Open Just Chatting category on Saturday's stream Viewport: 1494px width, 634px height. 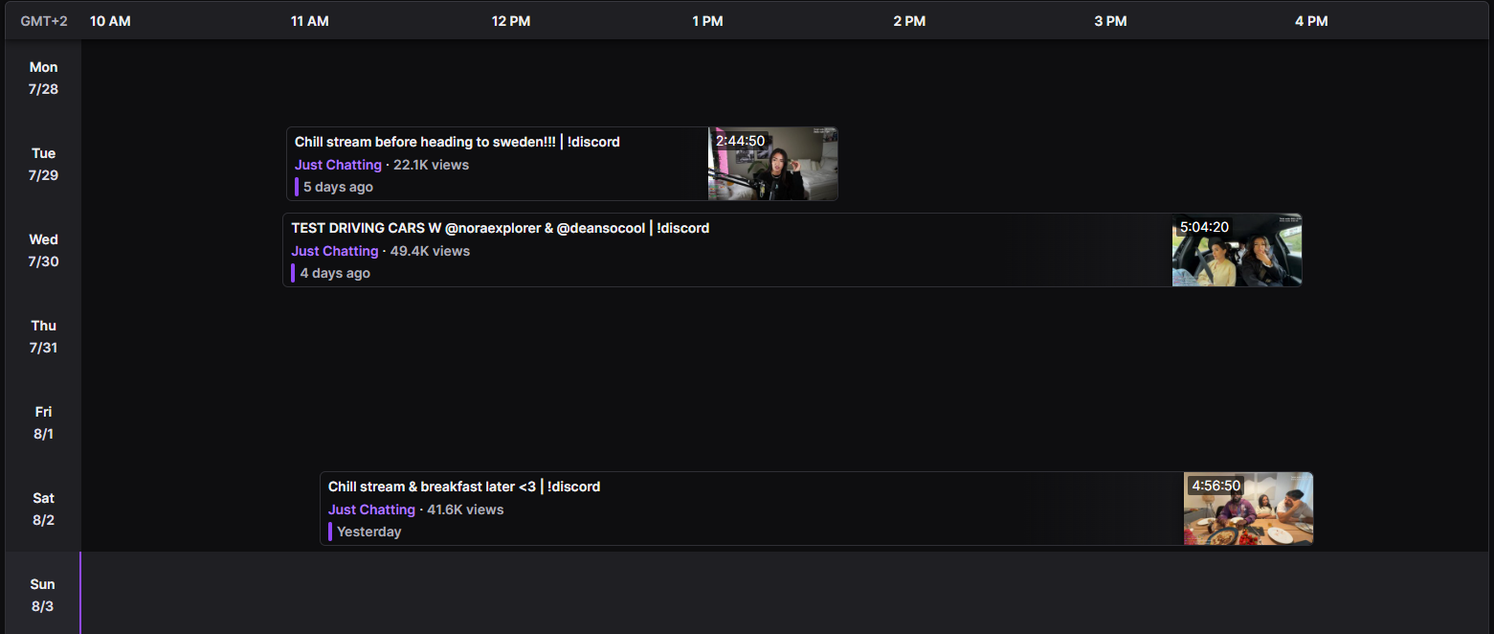click(371, 509)
